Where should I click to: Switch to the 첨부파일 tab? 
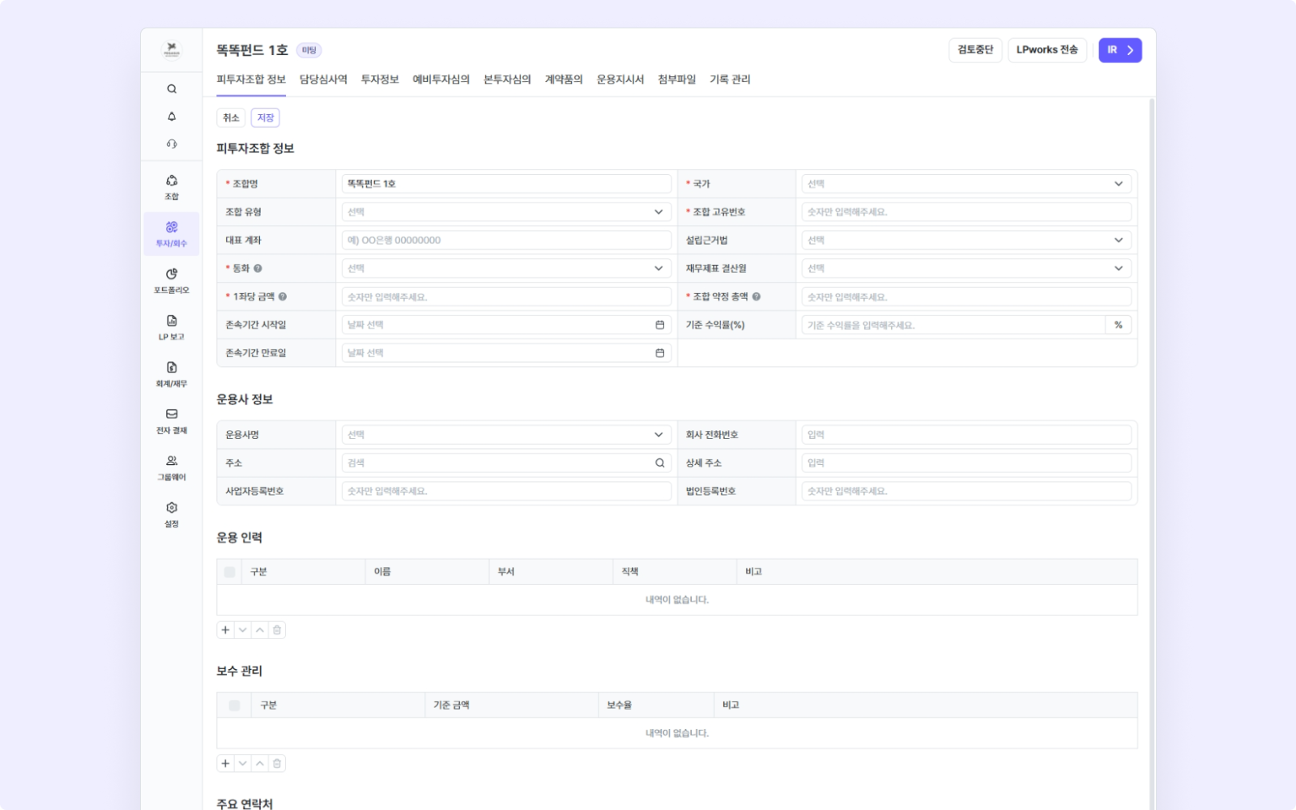pyautogui.click(x=676, y=79)
